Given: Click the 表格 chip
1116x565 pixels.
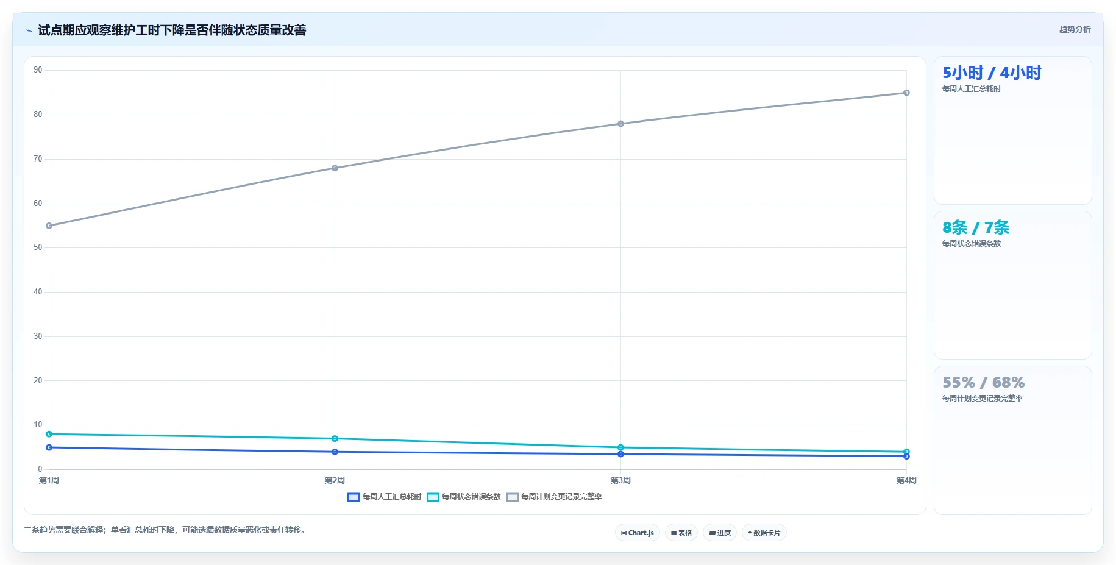Looking at the screenshot, I should 681,533.
